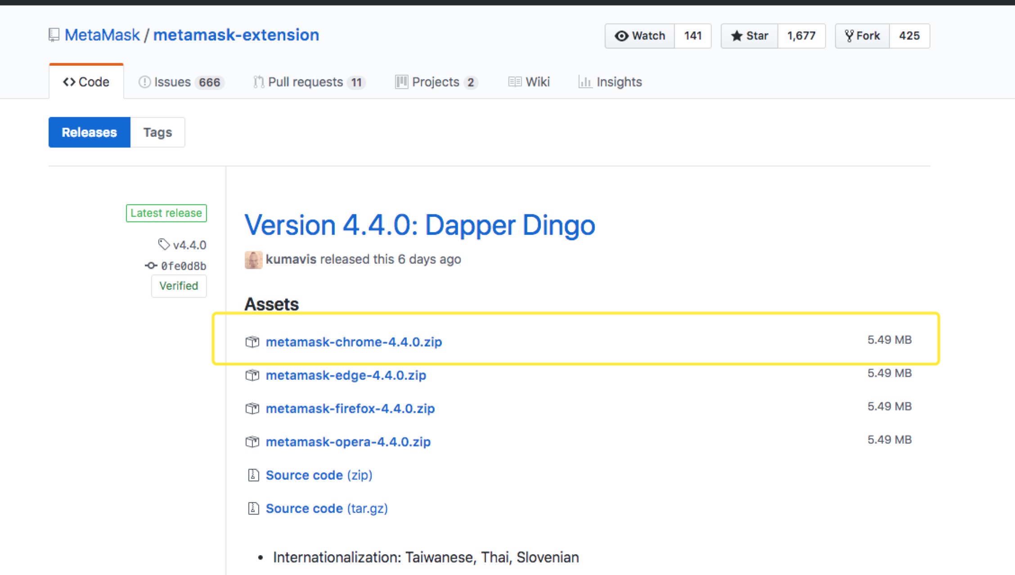Download the Source code zip file
The width and height of the screenshot is (1015, 575).
318,475
